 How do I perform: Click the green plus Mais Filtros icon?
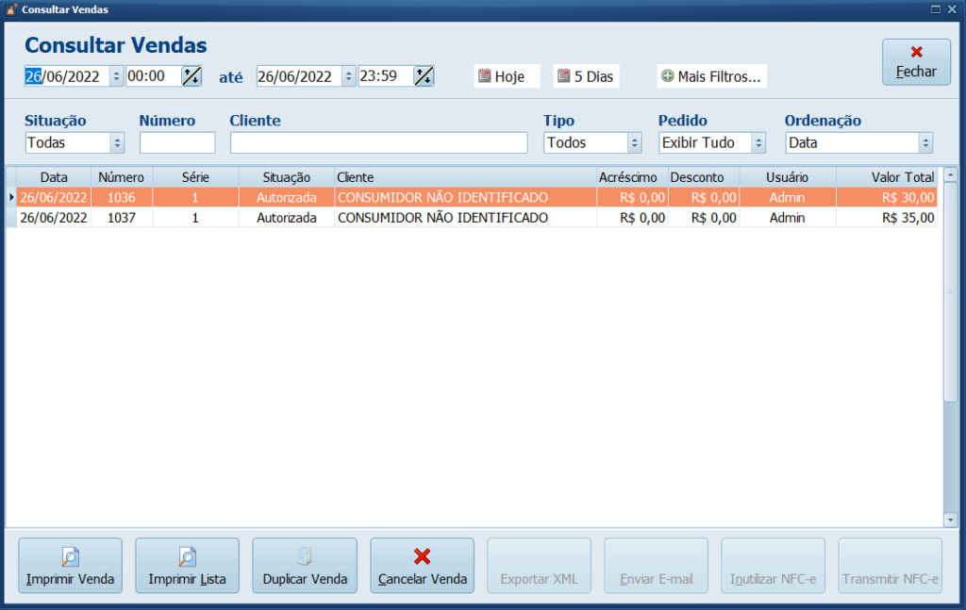click(668, 76)
